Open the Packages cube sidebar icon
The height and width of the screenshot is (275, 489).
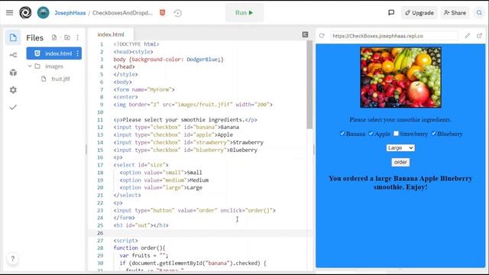(13, 73)
